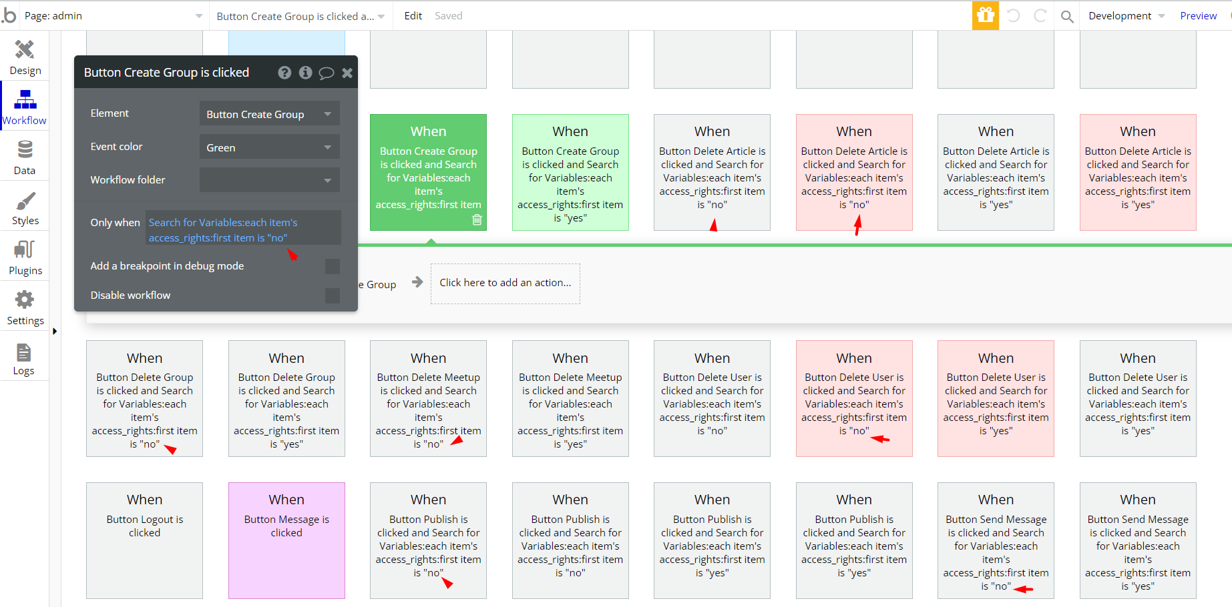This screenshot has height=607, width=1232.
Task: Click the Preview link
Action: click(1198, 16)
